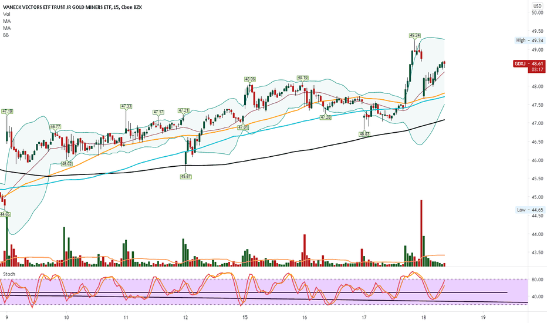The image size is (547, 323).
Task: Click the 47.21 price marker
Action: click(x=184, y=110)
